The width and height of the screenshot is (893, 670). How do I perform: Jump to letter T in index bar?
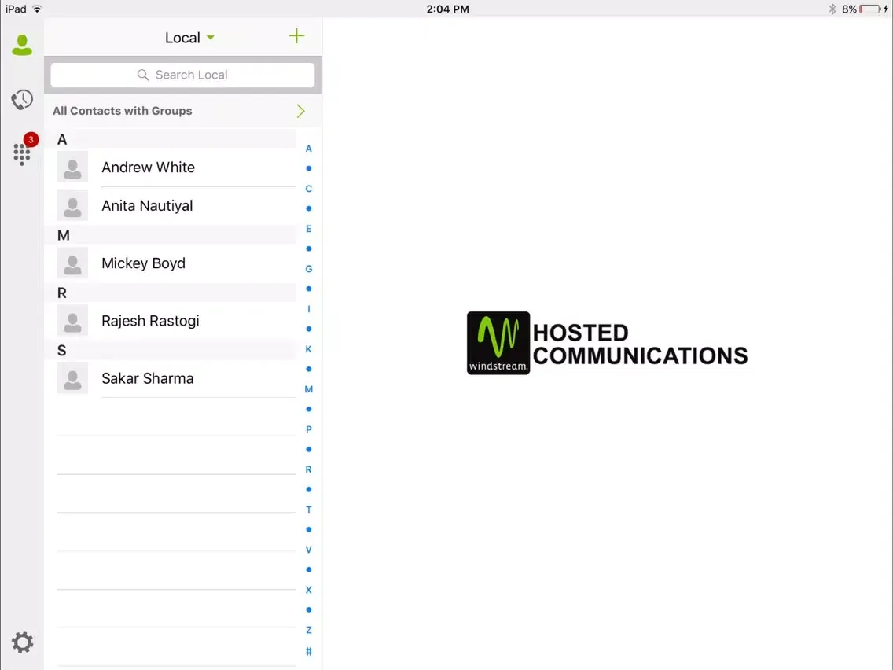click(x=309, y=510)
